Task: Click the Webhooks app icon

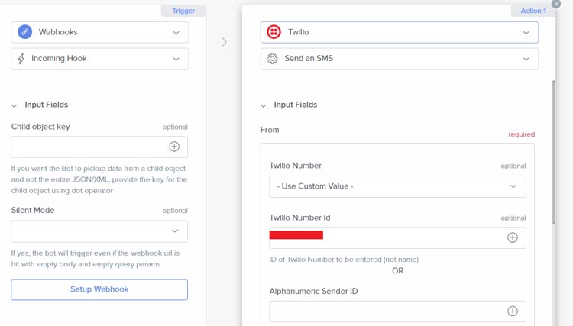Action: pos(25,32)
